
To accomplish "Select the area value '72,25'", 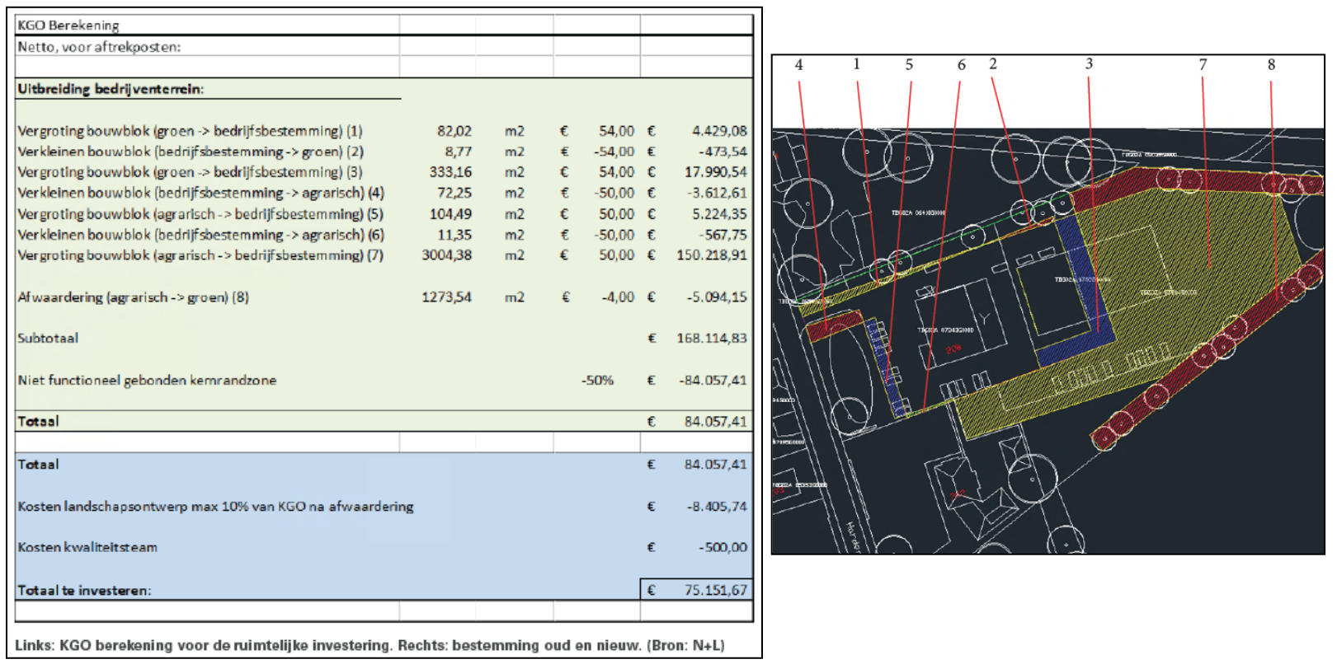I will tap(454, 193).
